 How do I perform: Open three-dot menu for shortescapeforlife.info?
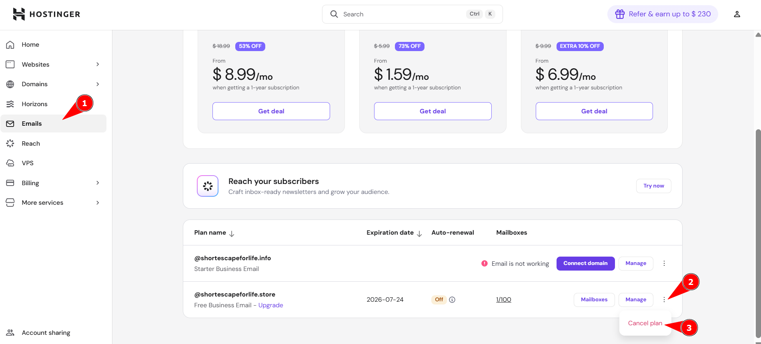click(x=664, y=263)
